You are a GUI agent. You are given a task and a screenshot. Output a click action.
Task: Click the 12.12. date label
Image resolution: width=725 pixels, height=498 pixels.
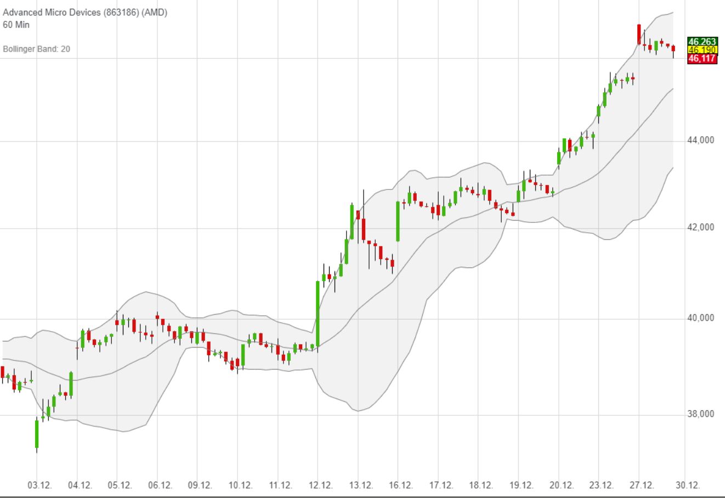(320, 485)
